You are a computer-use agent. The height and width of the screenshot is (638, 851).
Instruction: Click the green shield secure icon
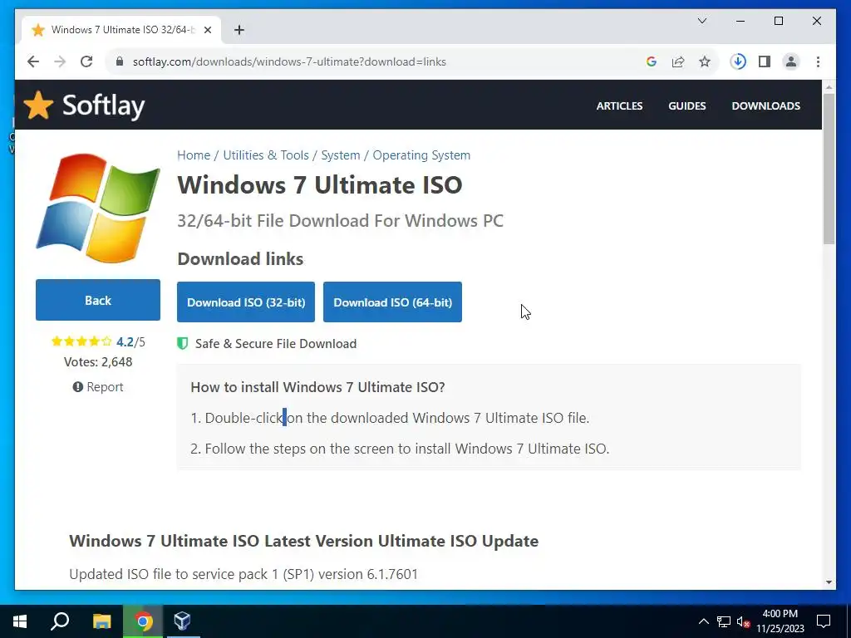click(x=183, y=343)
